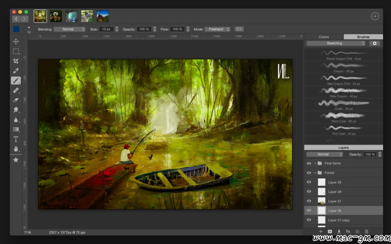The width and height of the screenshot is (391, 244).
Task: Toggle visibility of Layer 37
Action: 309,201
